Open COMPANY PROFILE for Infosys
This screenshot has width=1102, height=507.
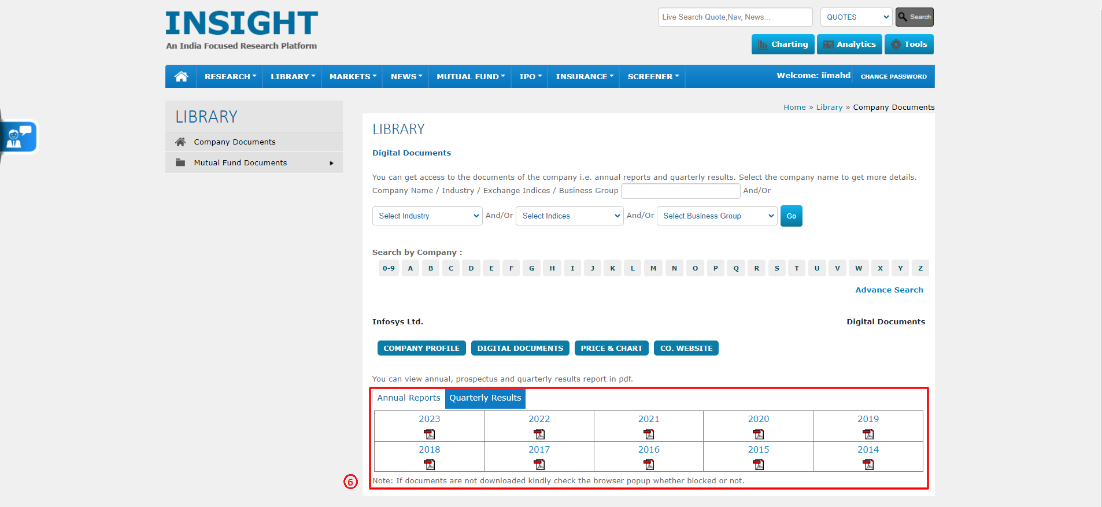pyautogui.click(x=421, y=348)
